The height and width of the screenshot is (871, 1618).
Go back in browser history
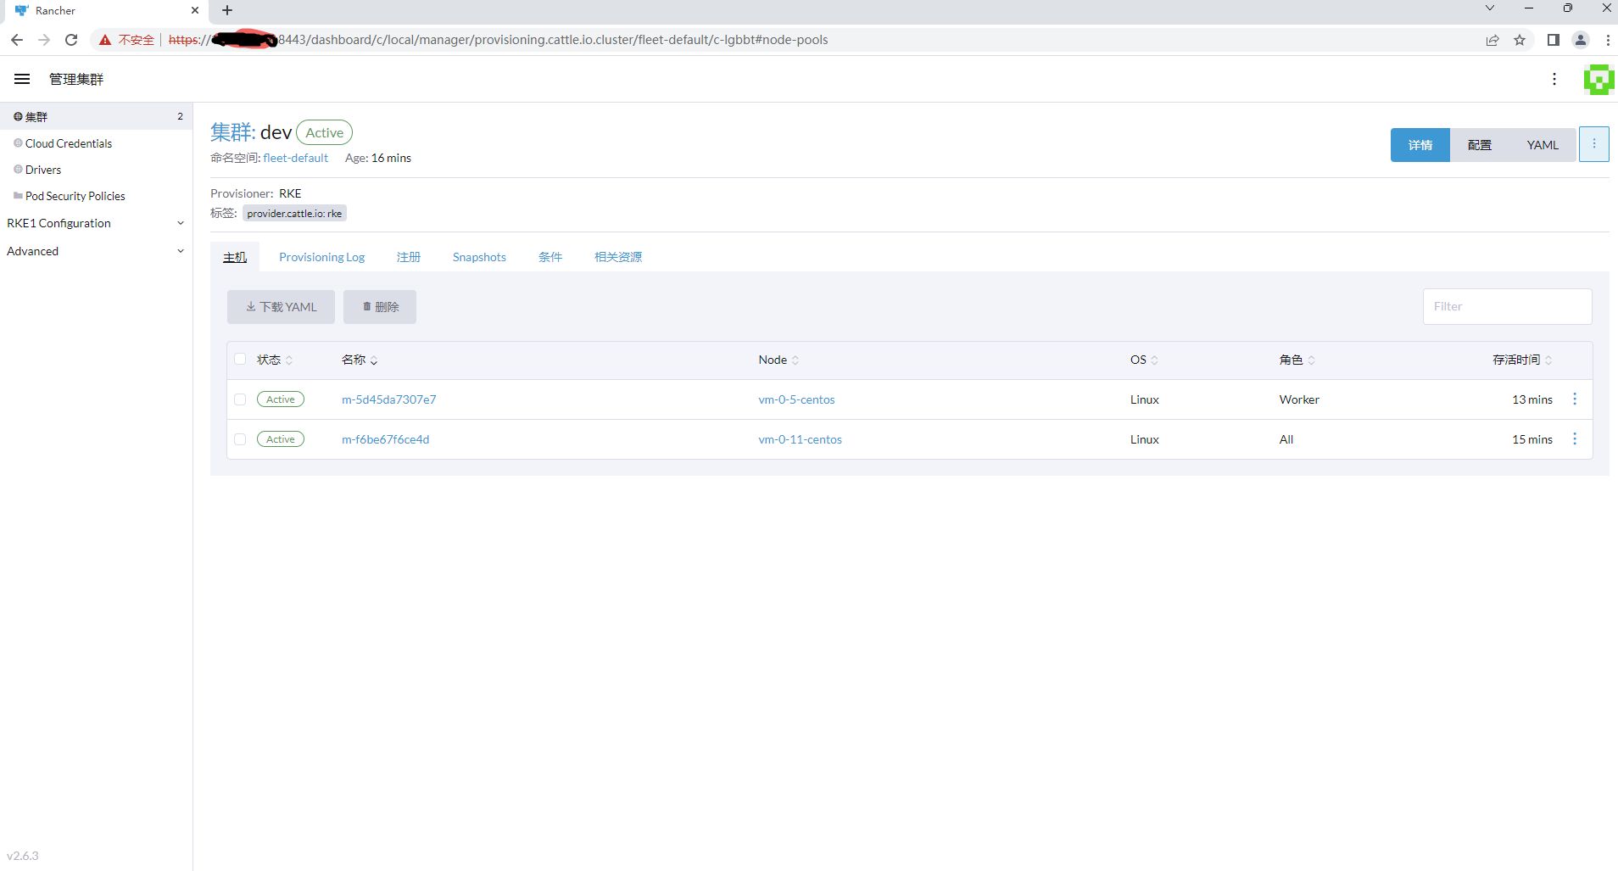tap(17, 40)
